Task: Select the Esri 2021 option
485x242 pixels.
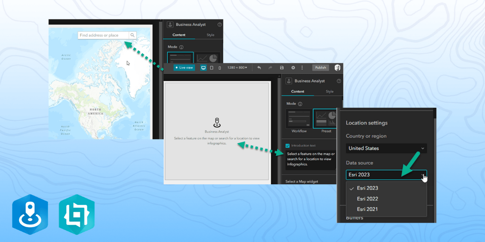Action: pos(386,209)
